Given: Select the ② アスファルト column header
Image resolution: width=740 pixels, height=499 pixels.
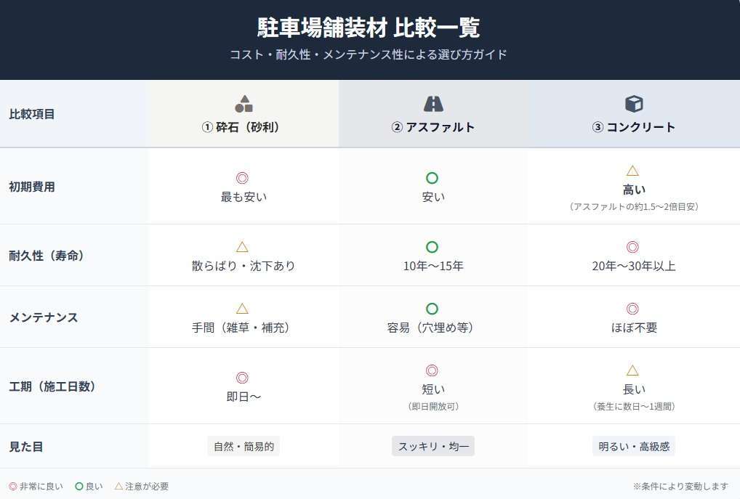Looking at the screenshot, I should pos(433,127).
